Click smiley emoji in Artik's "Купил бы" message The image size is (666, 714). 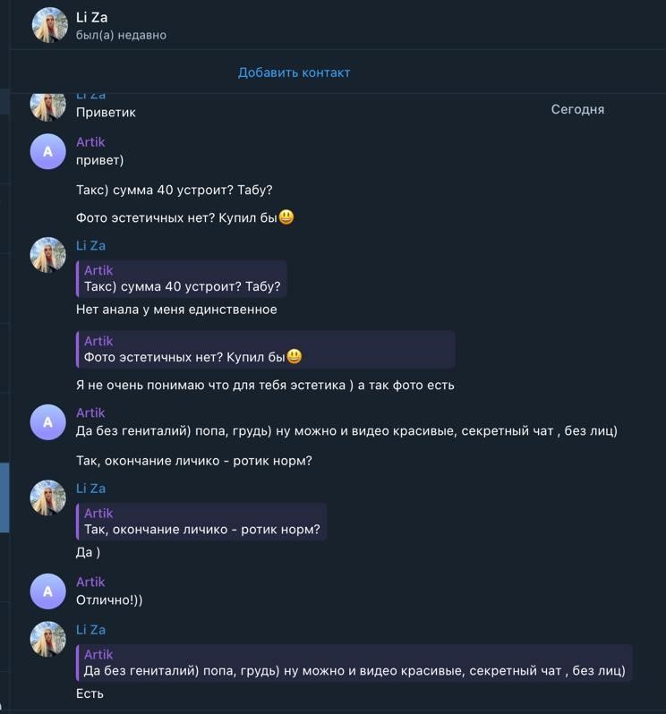(x=286, y=217)
